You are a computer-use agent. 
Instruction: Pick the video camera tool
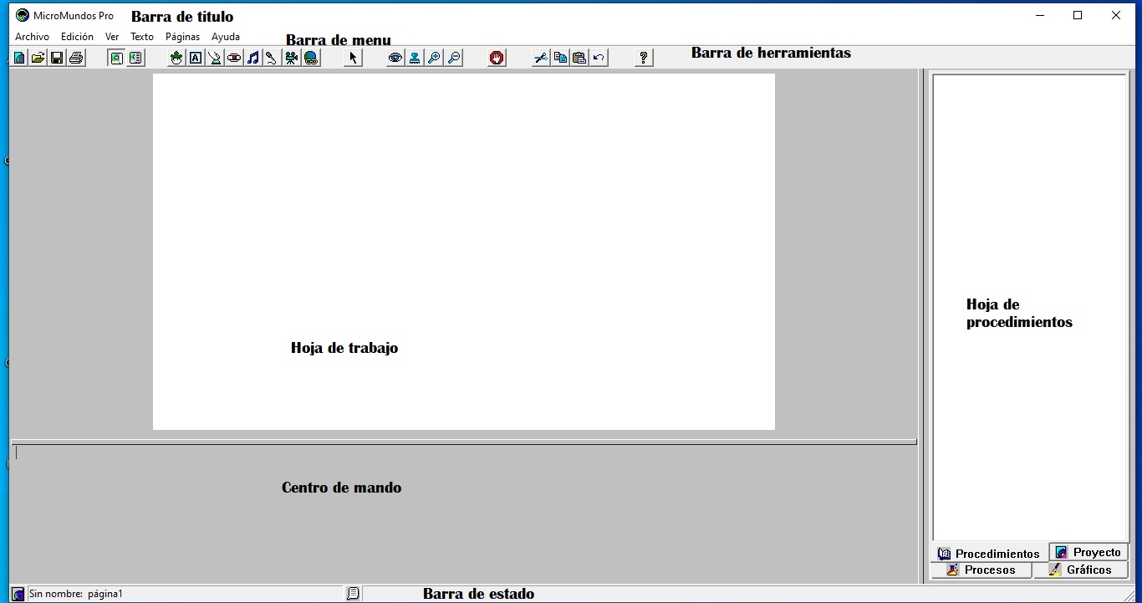[291, 58]
